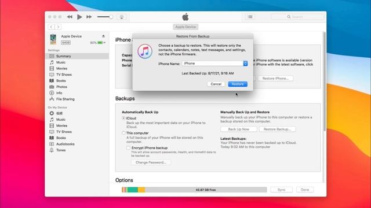Click the Change Password... button

(x=151, y=162)
